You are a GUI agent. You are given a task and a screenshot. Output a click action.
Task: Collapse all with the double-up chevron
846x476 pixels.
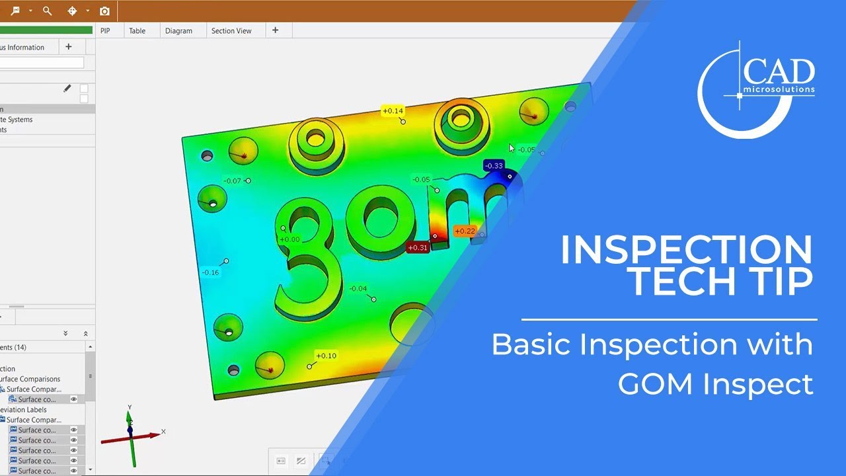click(85, 334)
